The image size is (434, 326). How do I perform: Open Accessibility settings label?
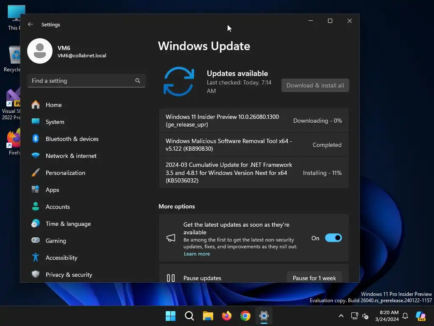pos(61,258)
